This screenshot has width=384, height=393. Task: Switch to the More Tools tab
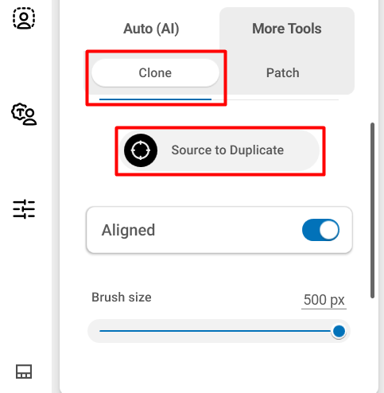(x=287, y=29)
